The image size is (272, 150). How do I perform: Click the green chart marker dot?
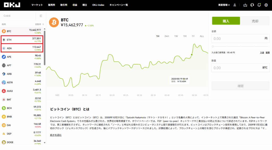pyautogui.click(x=192, y=54)
